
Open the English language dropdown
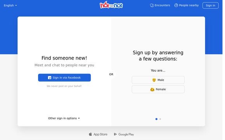tap(10, 5)
